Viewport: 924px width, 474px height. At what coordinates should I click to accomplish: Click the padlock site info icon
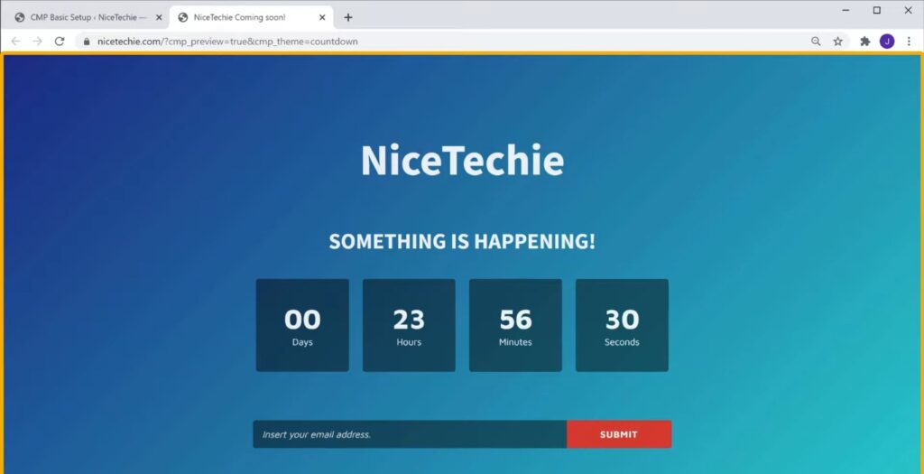[x=87, y=42]
